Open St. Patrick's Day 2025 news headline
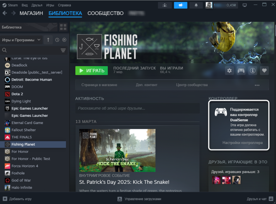The height and width of the screenshot is (204, 276). coord(124,182)
